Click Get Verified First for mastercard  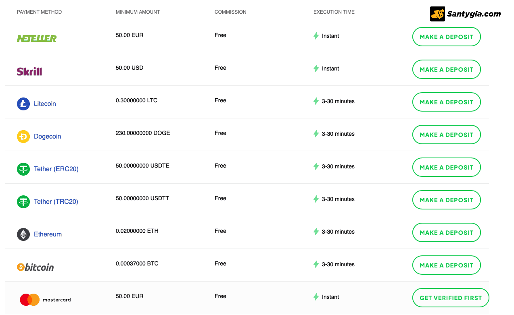[x=451, y=298]
